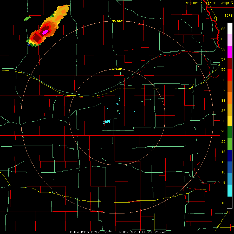This screenshot has width=234, height=234.
Task: Click the light pink 62-66 legend swatch
Action: 230,40
